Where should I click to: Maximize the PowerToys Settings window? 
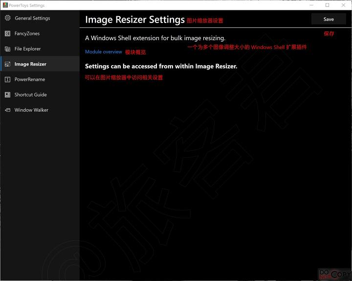point(327,5)
